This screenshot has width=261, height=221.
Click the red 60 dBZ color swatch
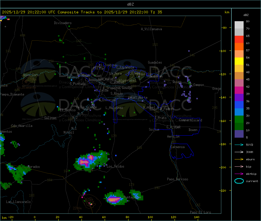(x=239, y=39)
